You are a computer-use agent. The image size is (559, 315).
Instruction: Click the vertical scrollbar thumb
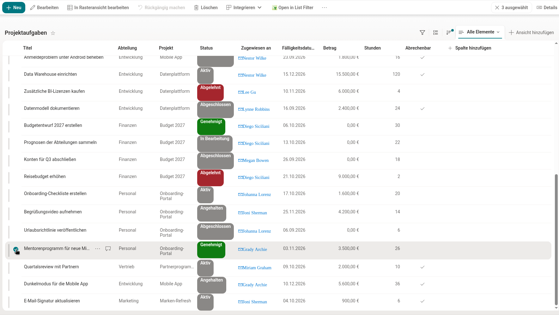[x=556, y=240]
